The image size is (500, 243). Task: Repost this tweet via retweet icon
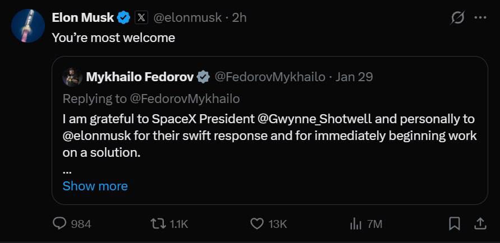[x=157, y=223]
